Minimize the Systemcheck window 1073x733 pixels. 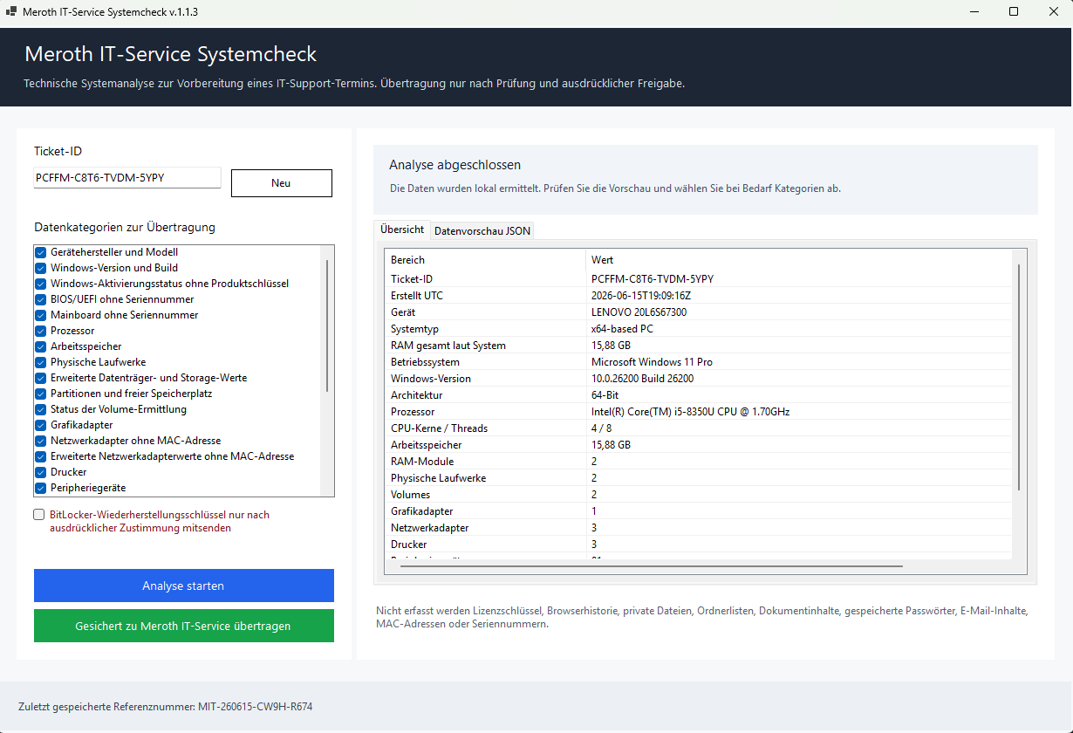point(974,12)
